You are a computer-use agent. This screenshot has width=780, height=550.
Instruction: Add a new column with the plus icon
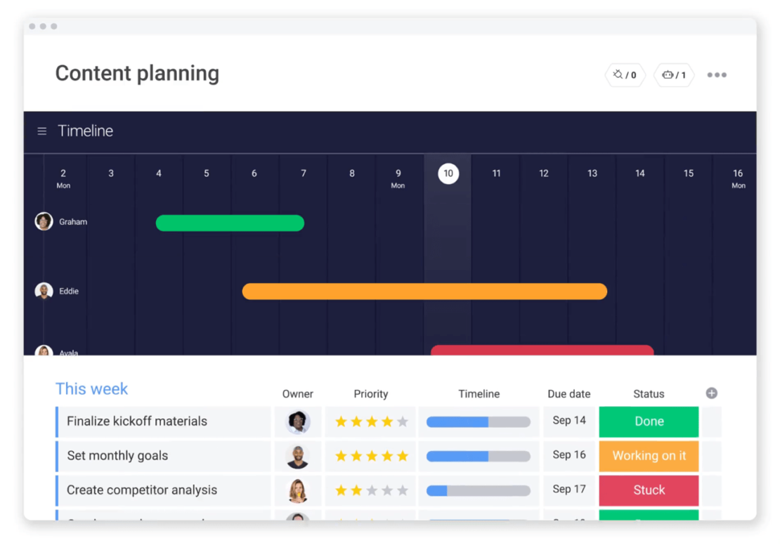(711, 394)
